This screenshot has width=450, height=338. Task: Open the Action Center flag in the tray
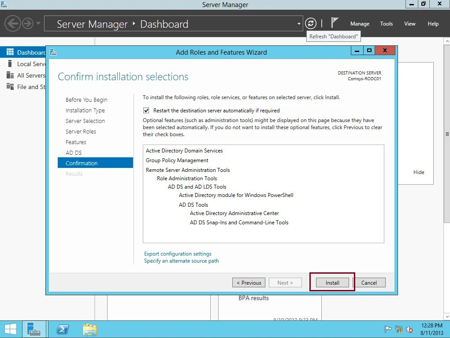coord(388,329)
